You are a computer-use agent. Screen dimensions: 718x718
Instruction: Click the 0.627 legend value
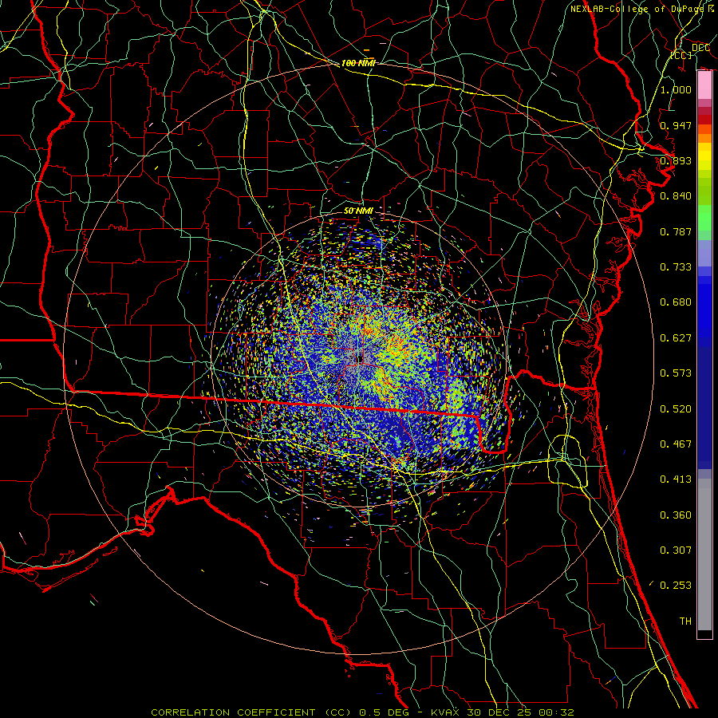[x=676, y=338]
